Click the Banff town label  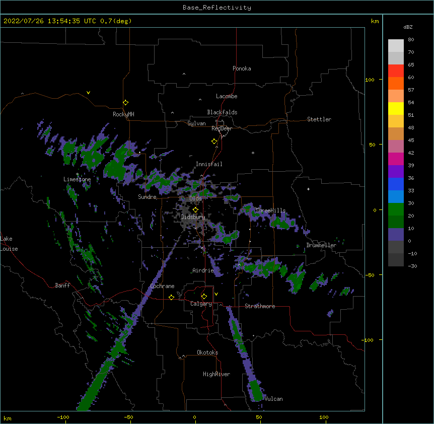62,286
